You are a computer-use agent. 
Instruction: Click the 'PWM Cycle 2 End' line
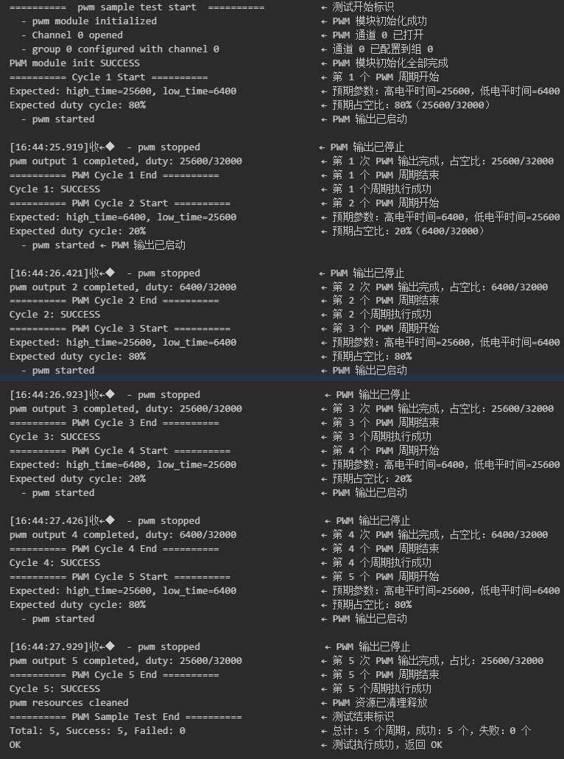click(114, 301)
